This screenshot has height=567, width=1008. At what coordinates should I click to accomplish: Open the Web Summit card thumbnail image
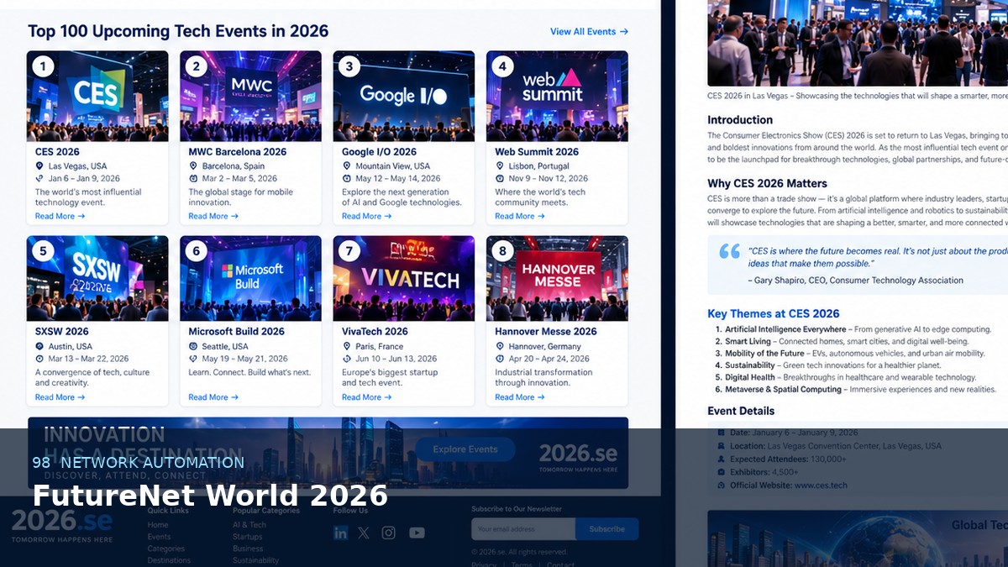tap(557, 96)
